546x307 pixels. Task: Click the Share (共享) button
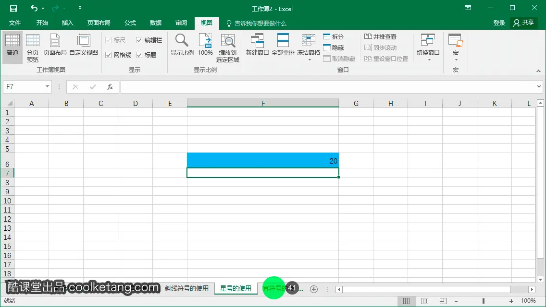coord(524,23)
